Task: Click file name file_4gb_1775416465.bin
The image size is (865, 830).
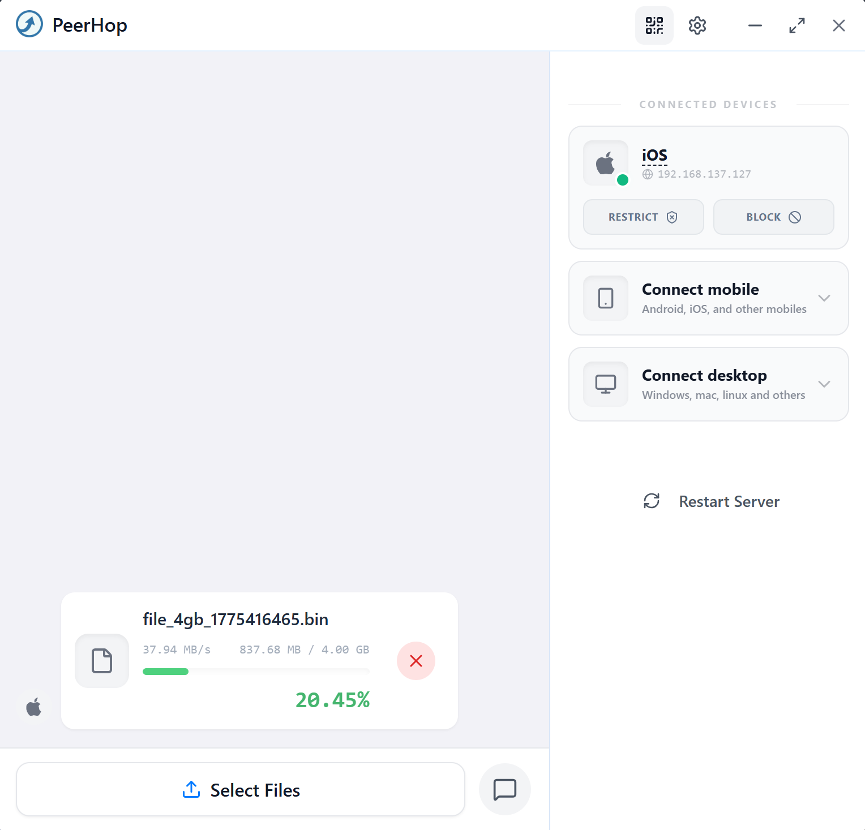Action: 235,620
